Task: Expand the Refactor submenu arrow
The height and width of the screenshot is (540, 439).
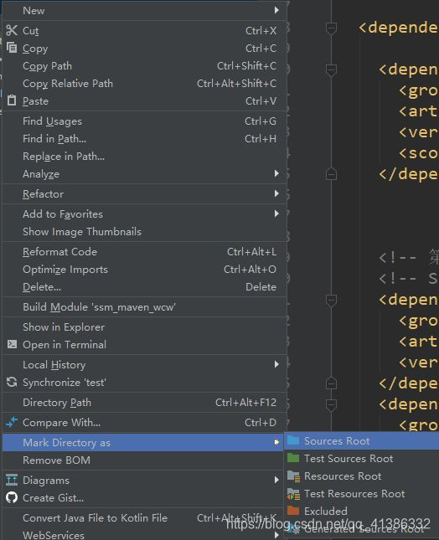Action: [x=276, y=193]
